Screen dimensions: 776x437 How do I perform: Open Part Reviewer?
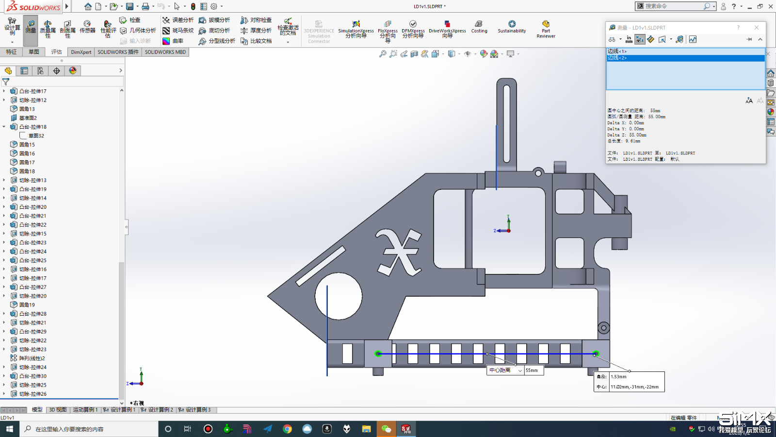pyautogui.click(x=546, y=29)
